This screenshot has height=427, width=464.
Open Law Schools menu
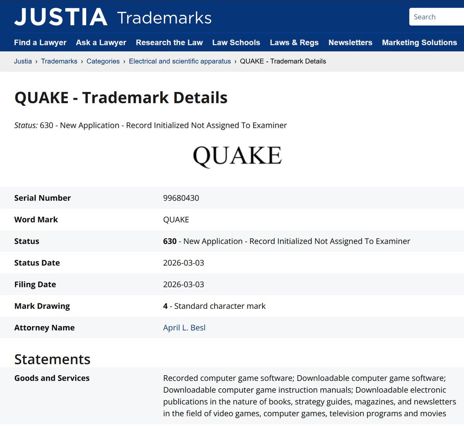pos(236,43)
